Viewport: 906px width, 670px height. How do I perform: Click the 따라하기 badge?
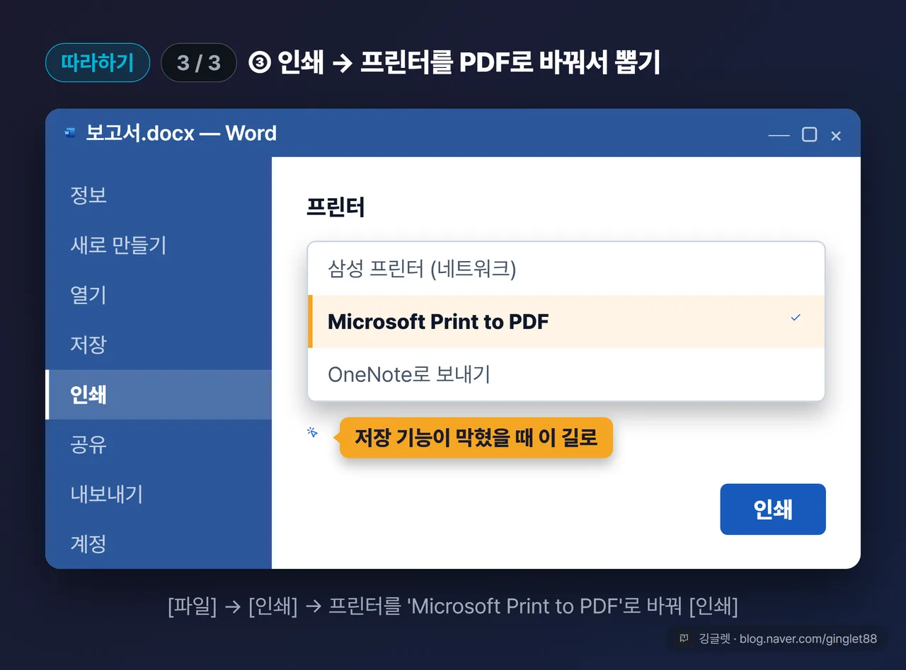point(98,62)
